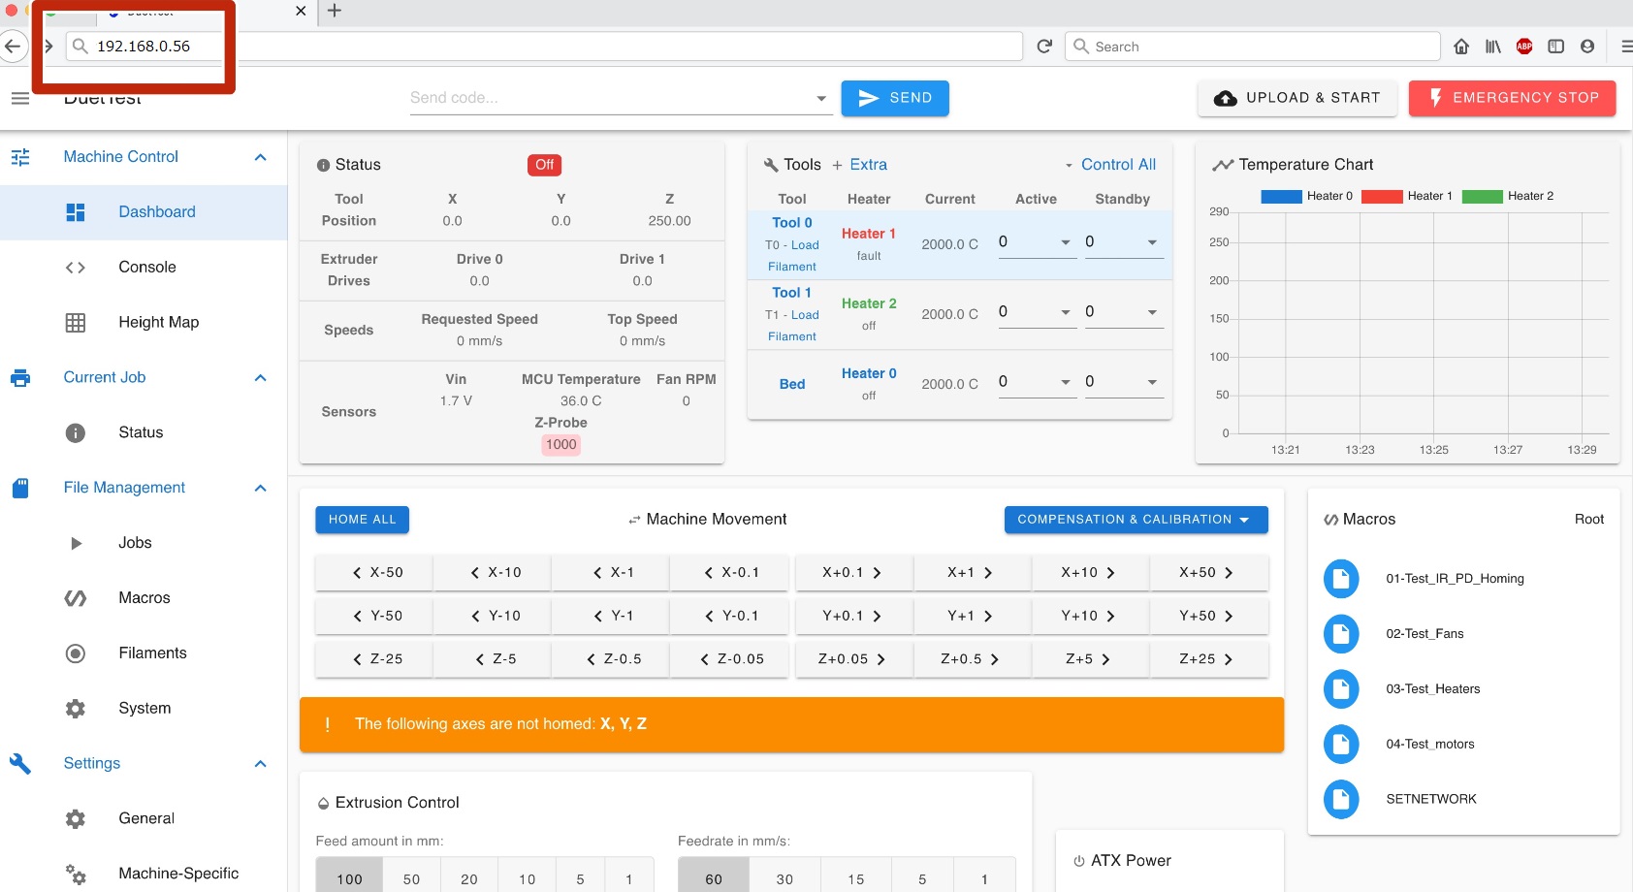Open the hamburger navigation menu
This screenshot has height=892, width=1633.
(20, 98)
